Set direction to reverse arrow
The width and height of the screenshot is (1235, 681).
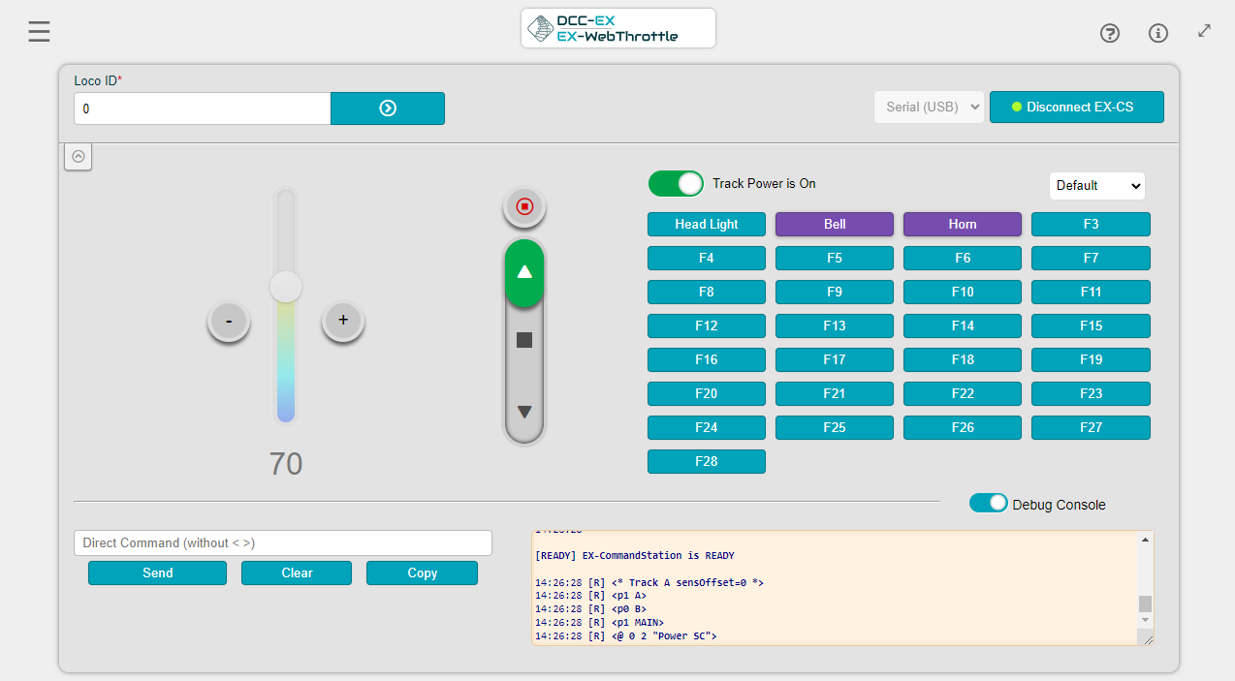coord(524,412)
